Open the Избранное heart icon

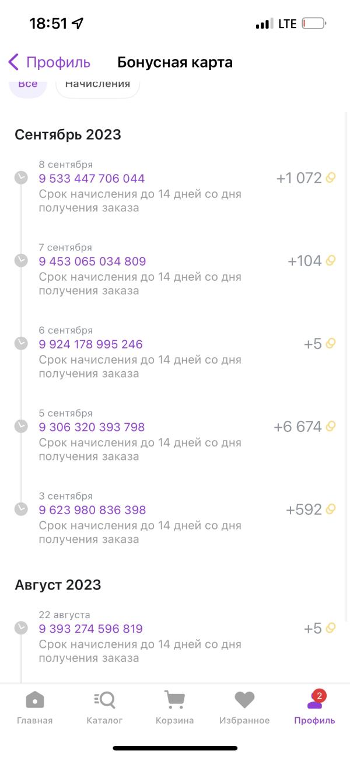pos(244,699)
